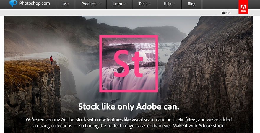
Task: Click the arrow beside Products
Action: 98,4
